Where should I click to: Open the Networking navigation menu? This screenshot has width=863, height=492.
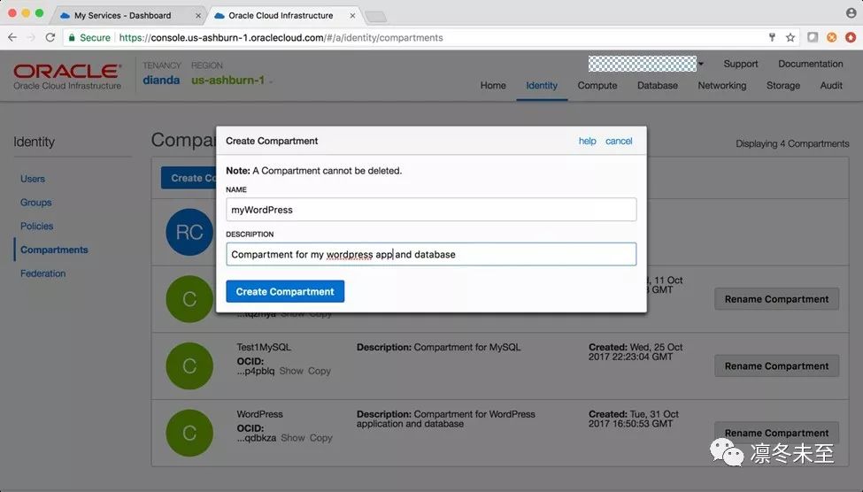pyautogui.click(x=722, y=85)
